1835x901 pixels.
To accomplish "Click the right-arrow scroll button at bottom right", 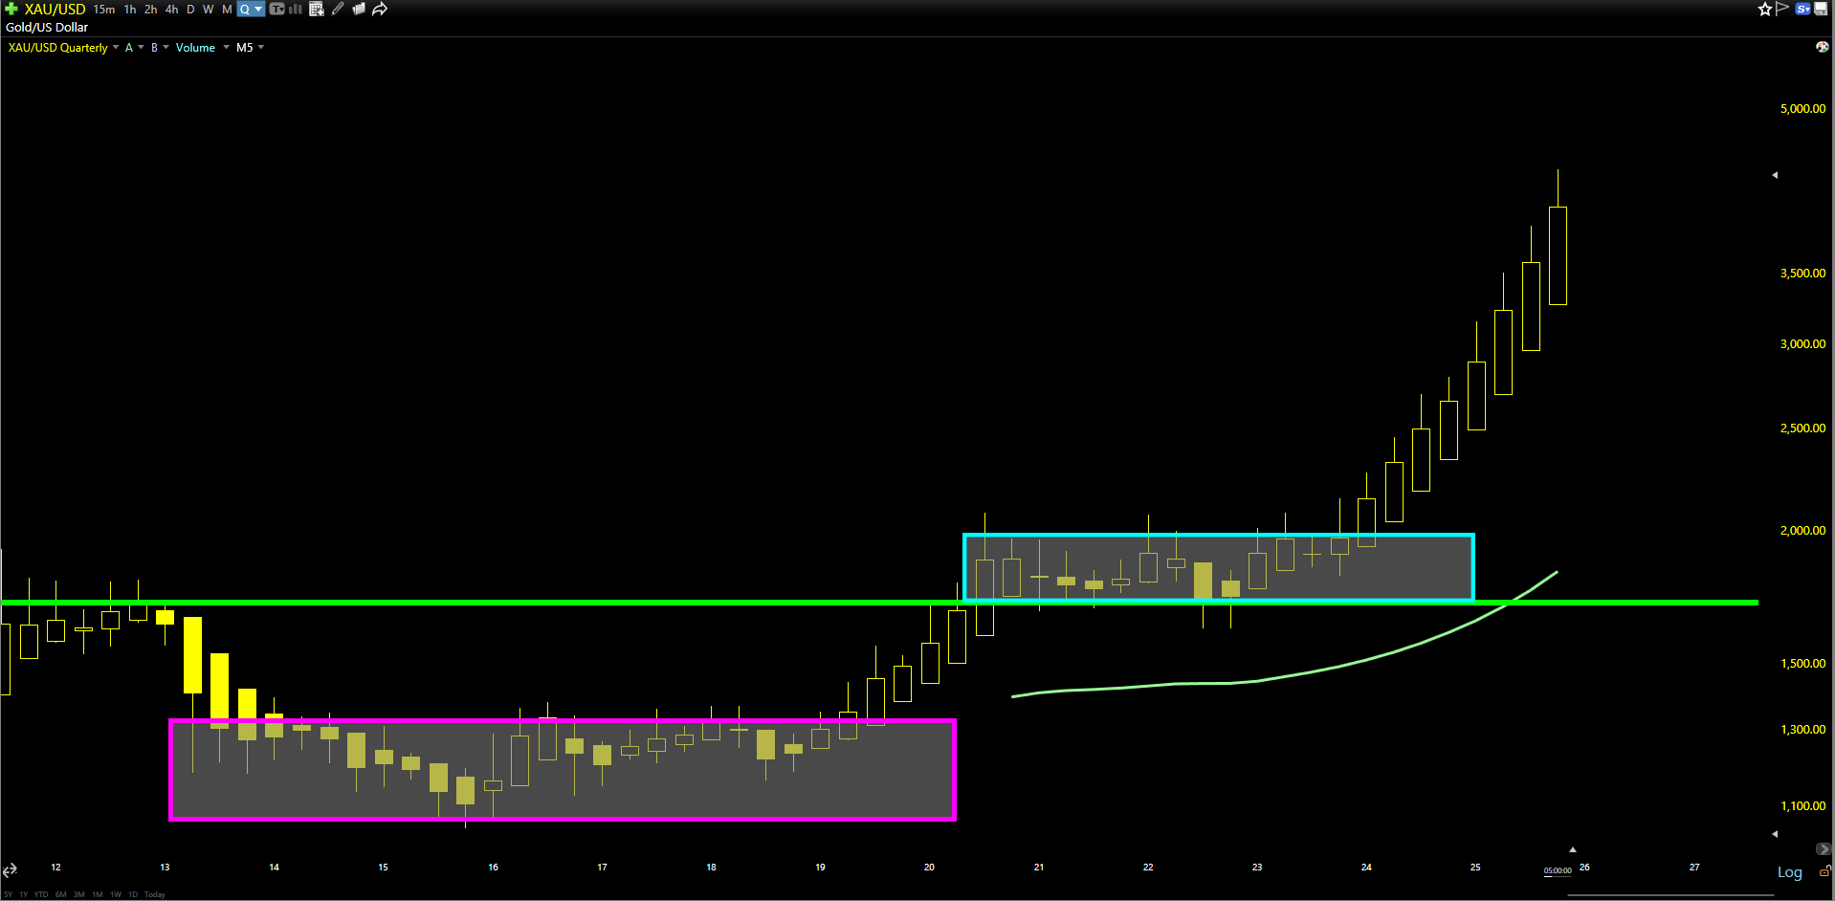I will pyautogui.click(x=1824, y=849).
